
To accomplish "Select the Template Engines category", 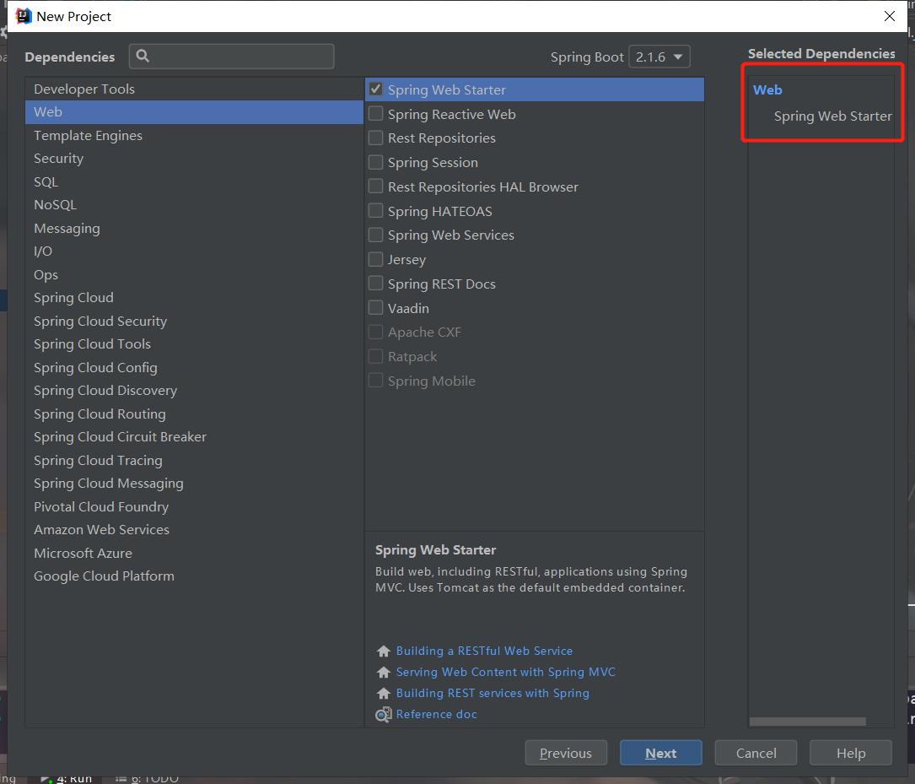I will (194, 135).
